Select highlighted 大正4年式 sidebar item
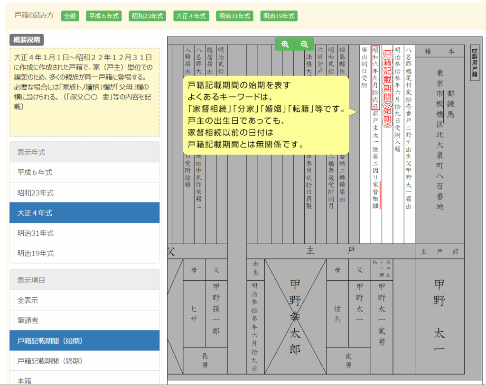486x385 pixels. point(84,213)
